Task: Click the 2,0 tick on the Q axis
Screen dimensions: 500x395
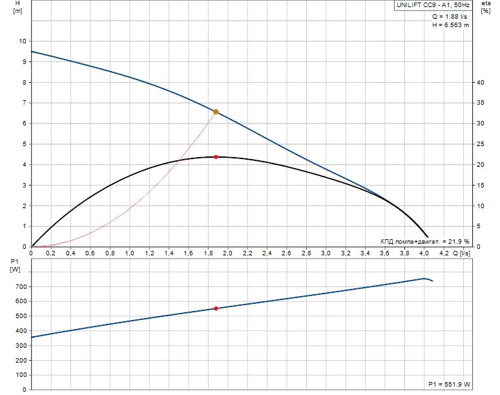Action: pyautogui.click(x=227, y=253)
